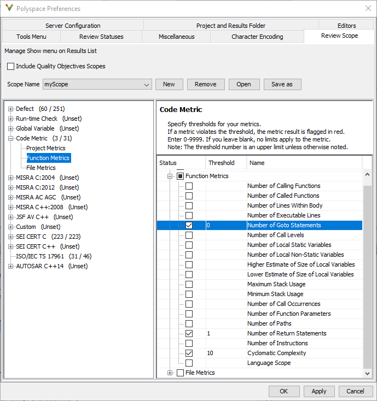Open the Editors tab
This screenshot has width=377, height=401.
[x=346, y=26]
